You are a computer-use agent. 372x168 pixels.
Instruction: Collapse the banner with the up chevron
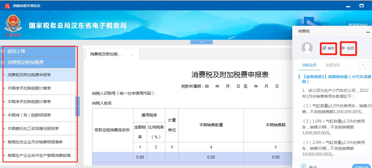[201, 42]
